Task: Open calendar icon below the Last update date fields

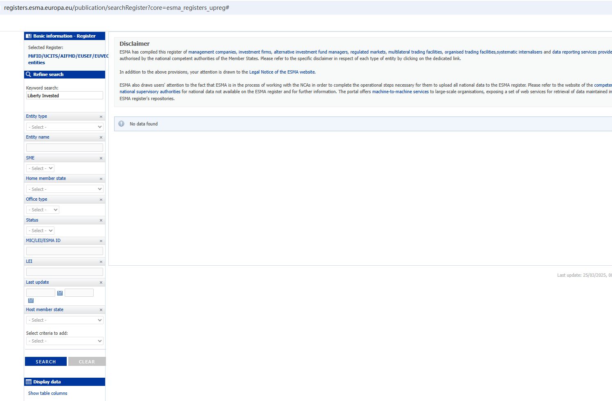Action: pos(31,300)
